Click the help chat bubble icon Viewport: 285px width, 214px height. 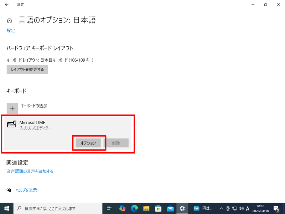[9, 190]
